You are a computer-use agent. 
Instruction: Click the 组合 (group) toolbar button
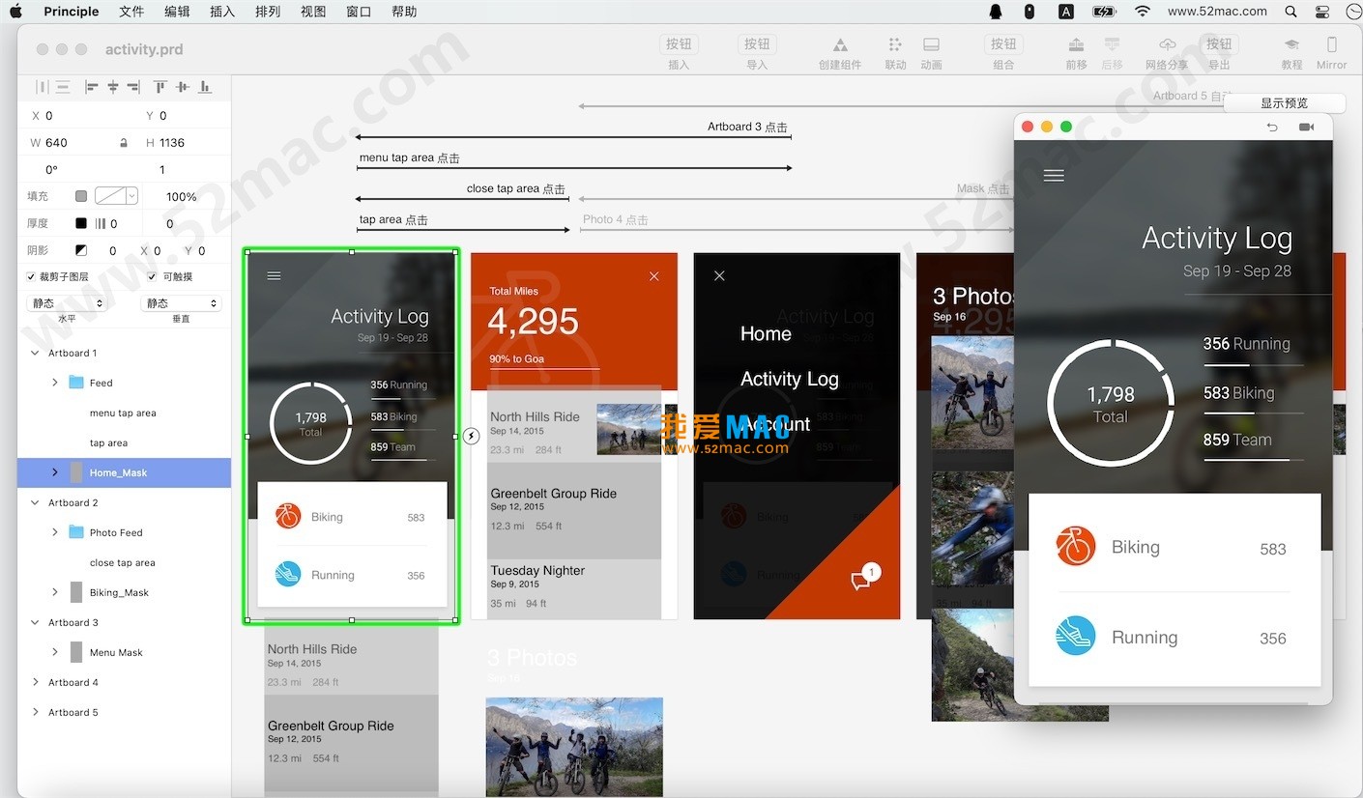(1003, 44)
